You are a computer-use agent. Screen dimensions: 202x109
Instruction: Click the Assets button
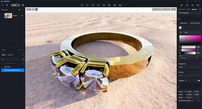coord(14,5)
